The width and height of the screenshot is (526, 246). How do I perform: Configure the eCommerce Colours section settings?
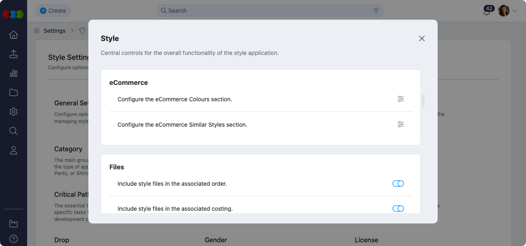click(x=400, y=99)
